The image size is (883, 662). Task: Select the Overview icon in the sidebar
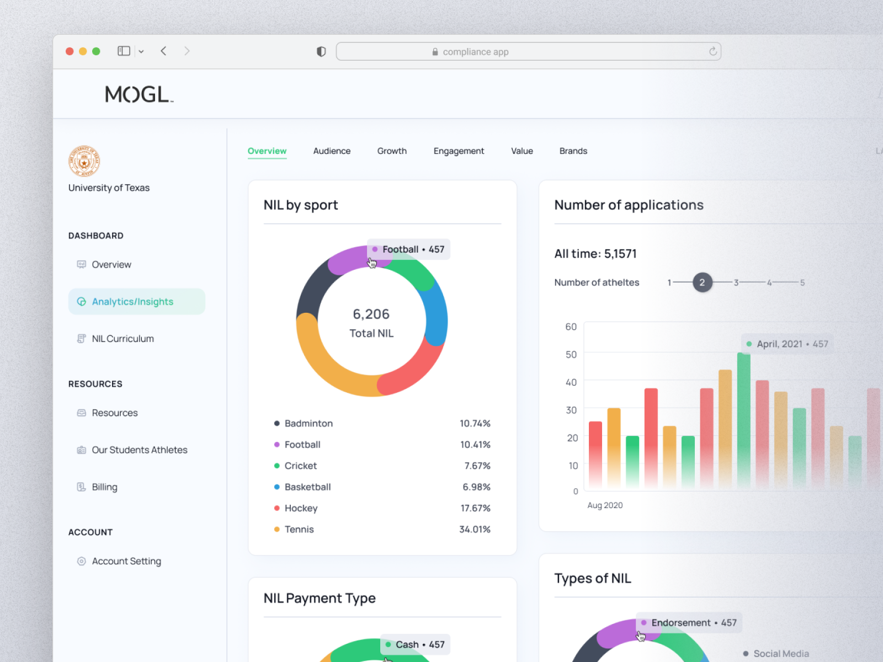pyautogui.click(x=81, y=264)
